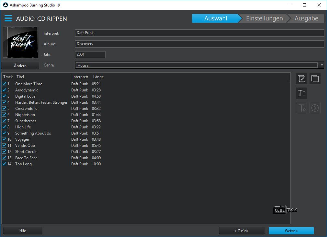Minimize the Burning Studio window
Screen dimensions: 327x237
pos(290,5)
